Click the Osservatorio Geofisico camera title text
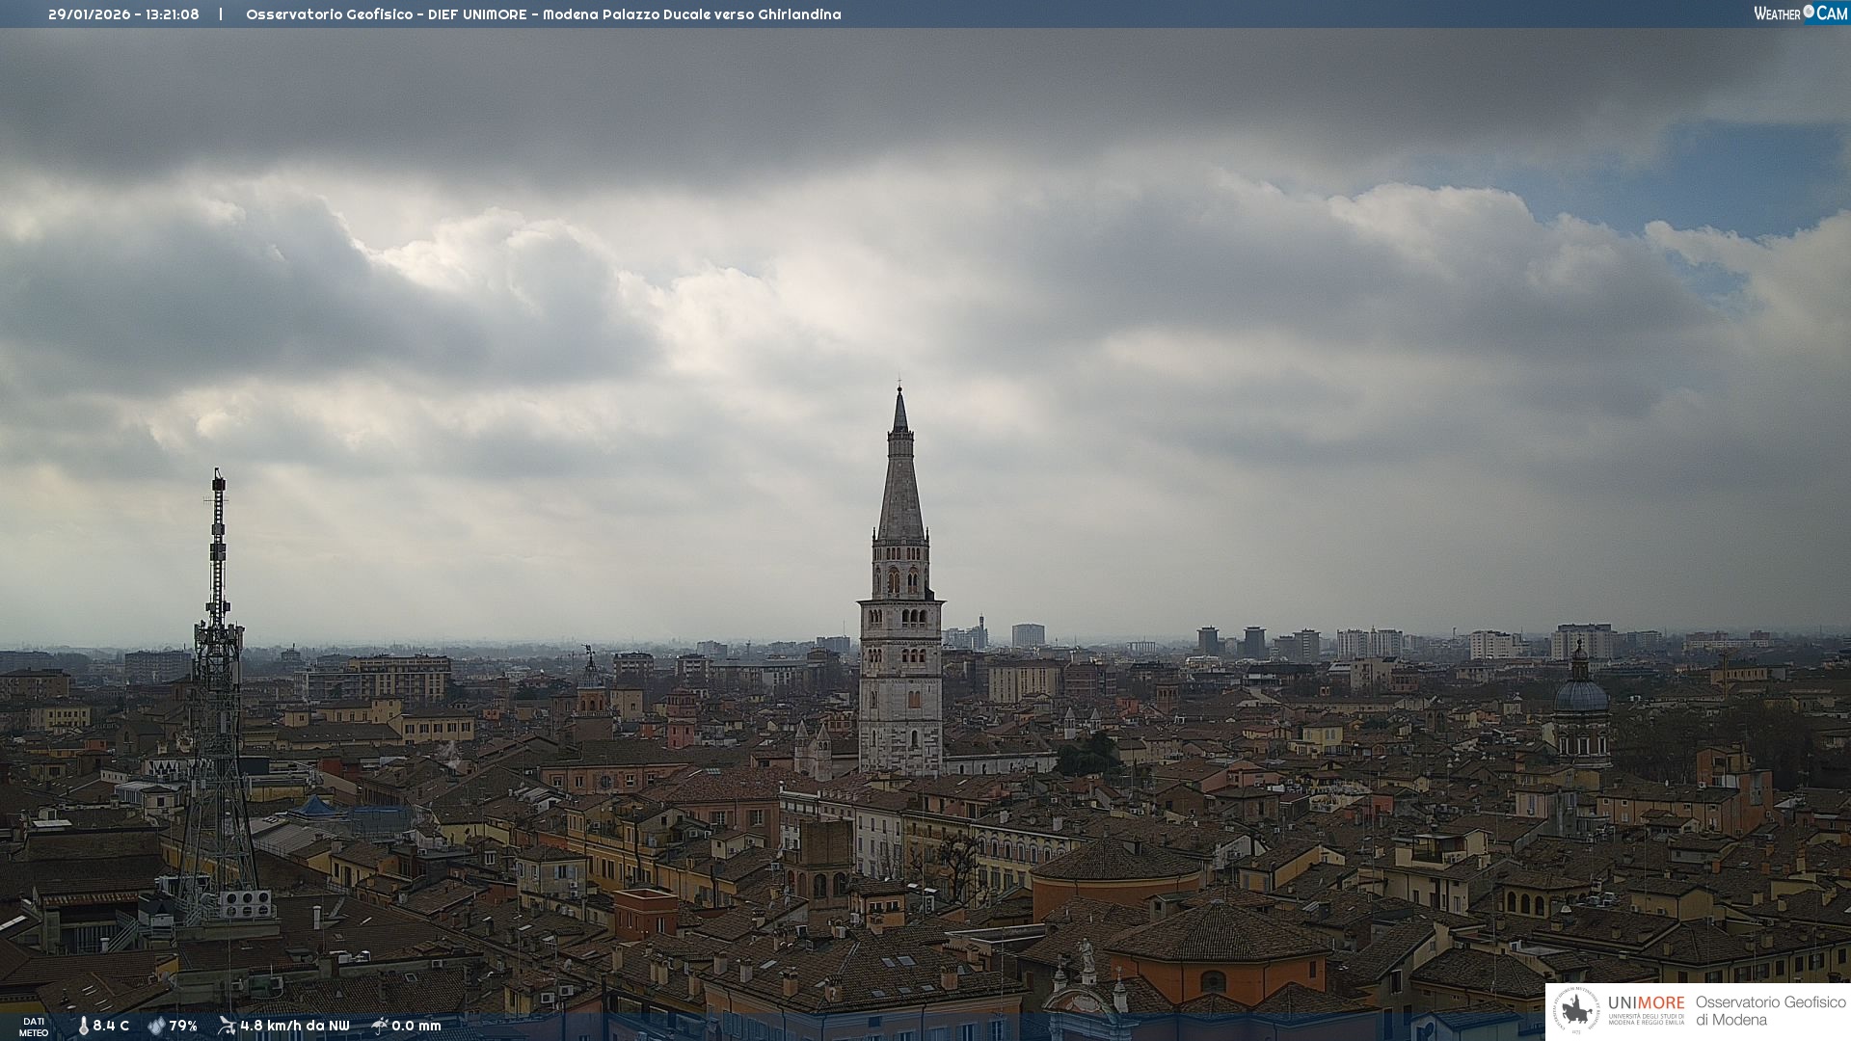This screenshot has height=1041, width=1851. pyautogui.click(x=543, y=14)
